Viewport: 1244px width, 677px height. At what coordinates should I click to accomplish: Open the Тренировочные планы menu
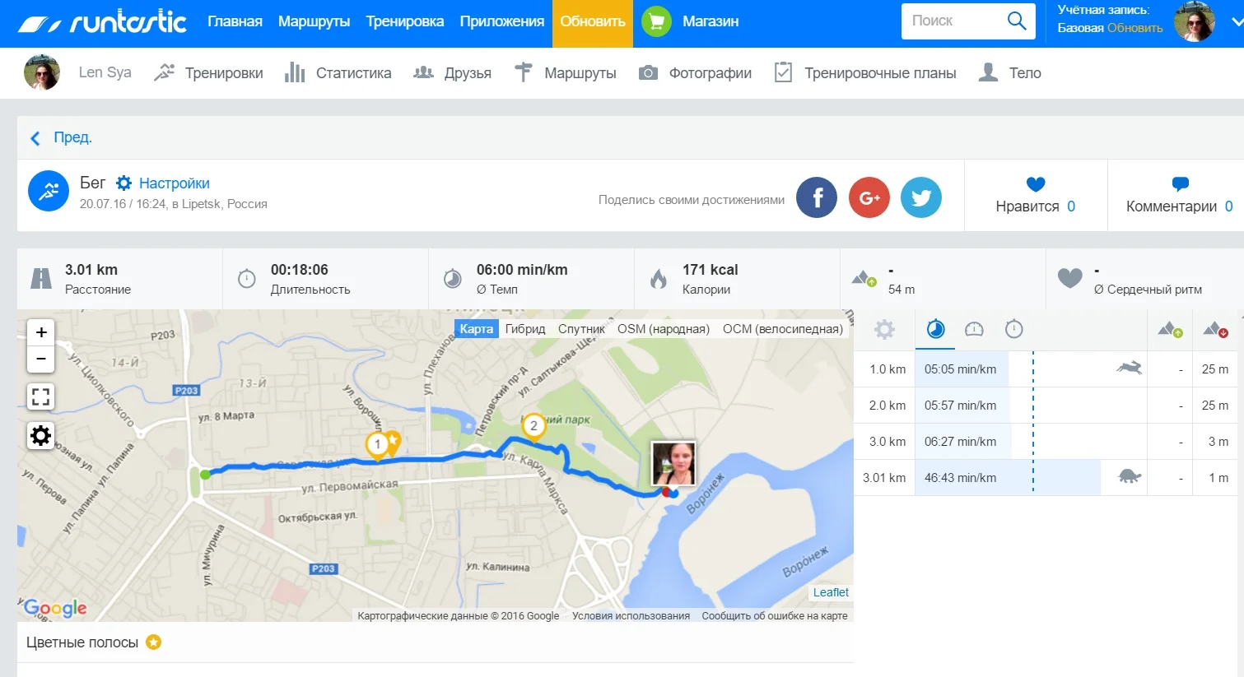pos(865,73)
